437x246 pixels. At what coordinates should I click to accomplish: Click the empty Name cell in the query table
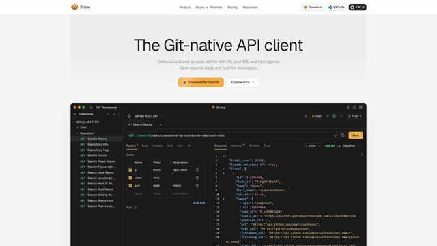pyautogui.click(x=141, y=193)
